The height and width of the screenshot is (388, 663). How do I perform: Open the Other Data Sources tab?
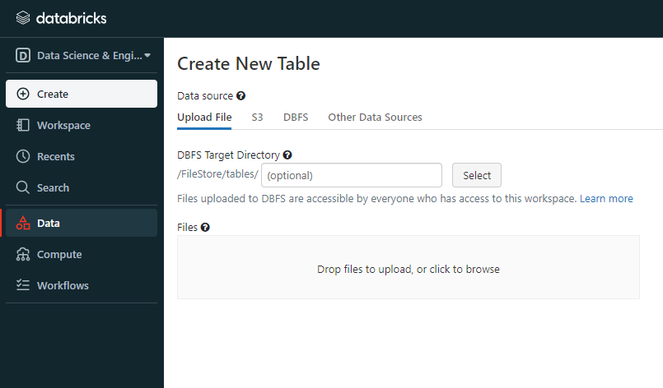coord(375,117)
